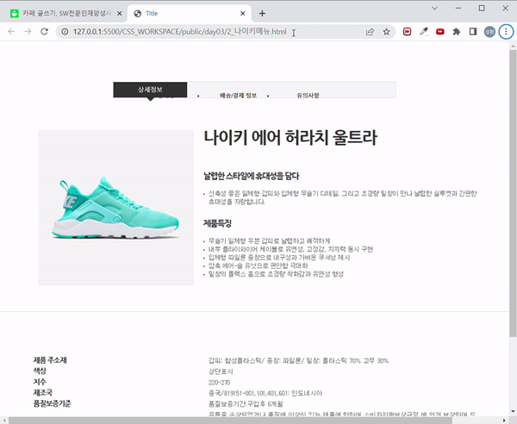This screenshot has width=517, height=424.
Task: Click the 제조국 label
Action: point(43,393)
